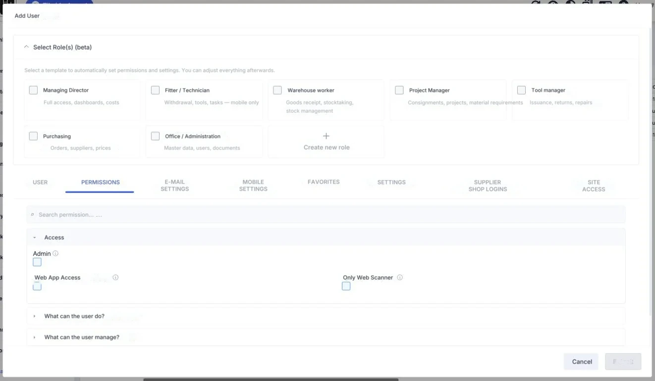Open the FAVORITES tab
This screenshot has width=655, height=381.
324,182
